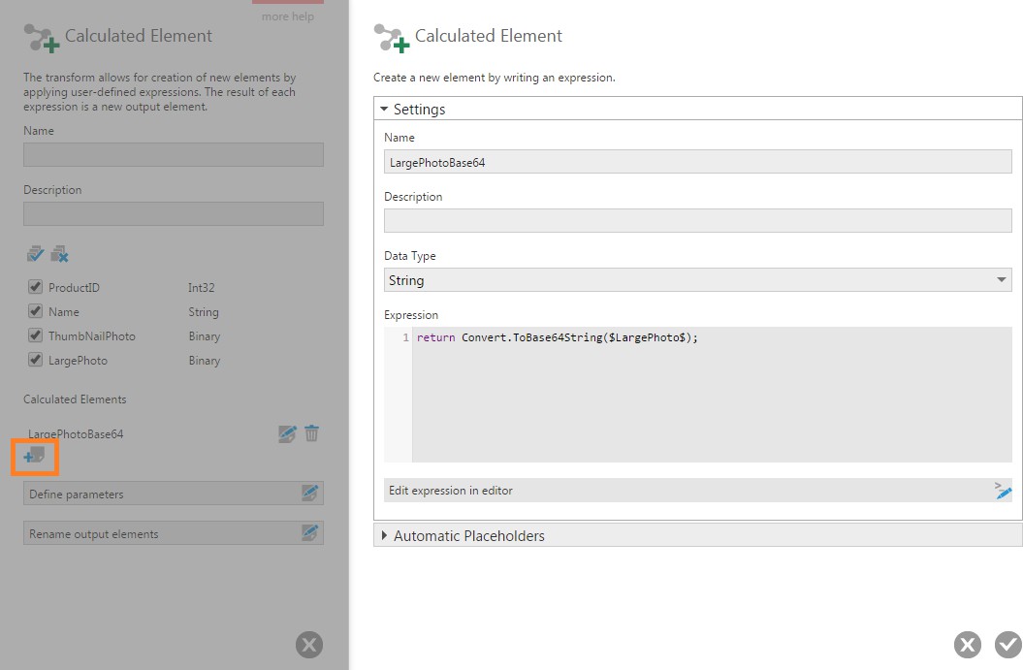This screenshot has height=670, width=1023.
Task: Click the Rename output elements edit icon
Action: click(x=310, y=532)
